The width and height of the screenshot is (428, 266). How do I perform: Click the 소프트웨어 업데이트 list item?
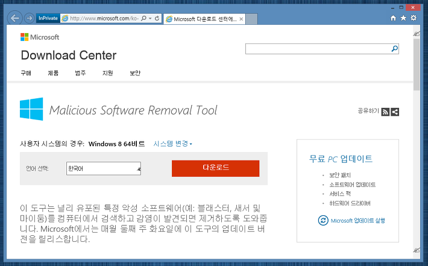click(353, 185)
